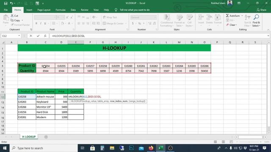Click Decrease Font Size icon
Viewport: 271px width, 152px height.
pyautogui.click(x=72, y=17)
